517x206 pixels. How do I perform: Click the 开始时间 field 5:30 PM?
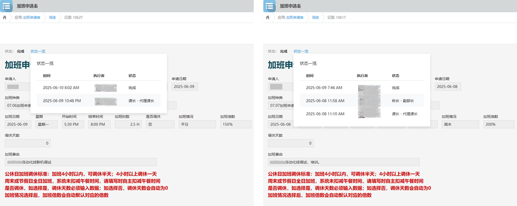click(73, 124)
